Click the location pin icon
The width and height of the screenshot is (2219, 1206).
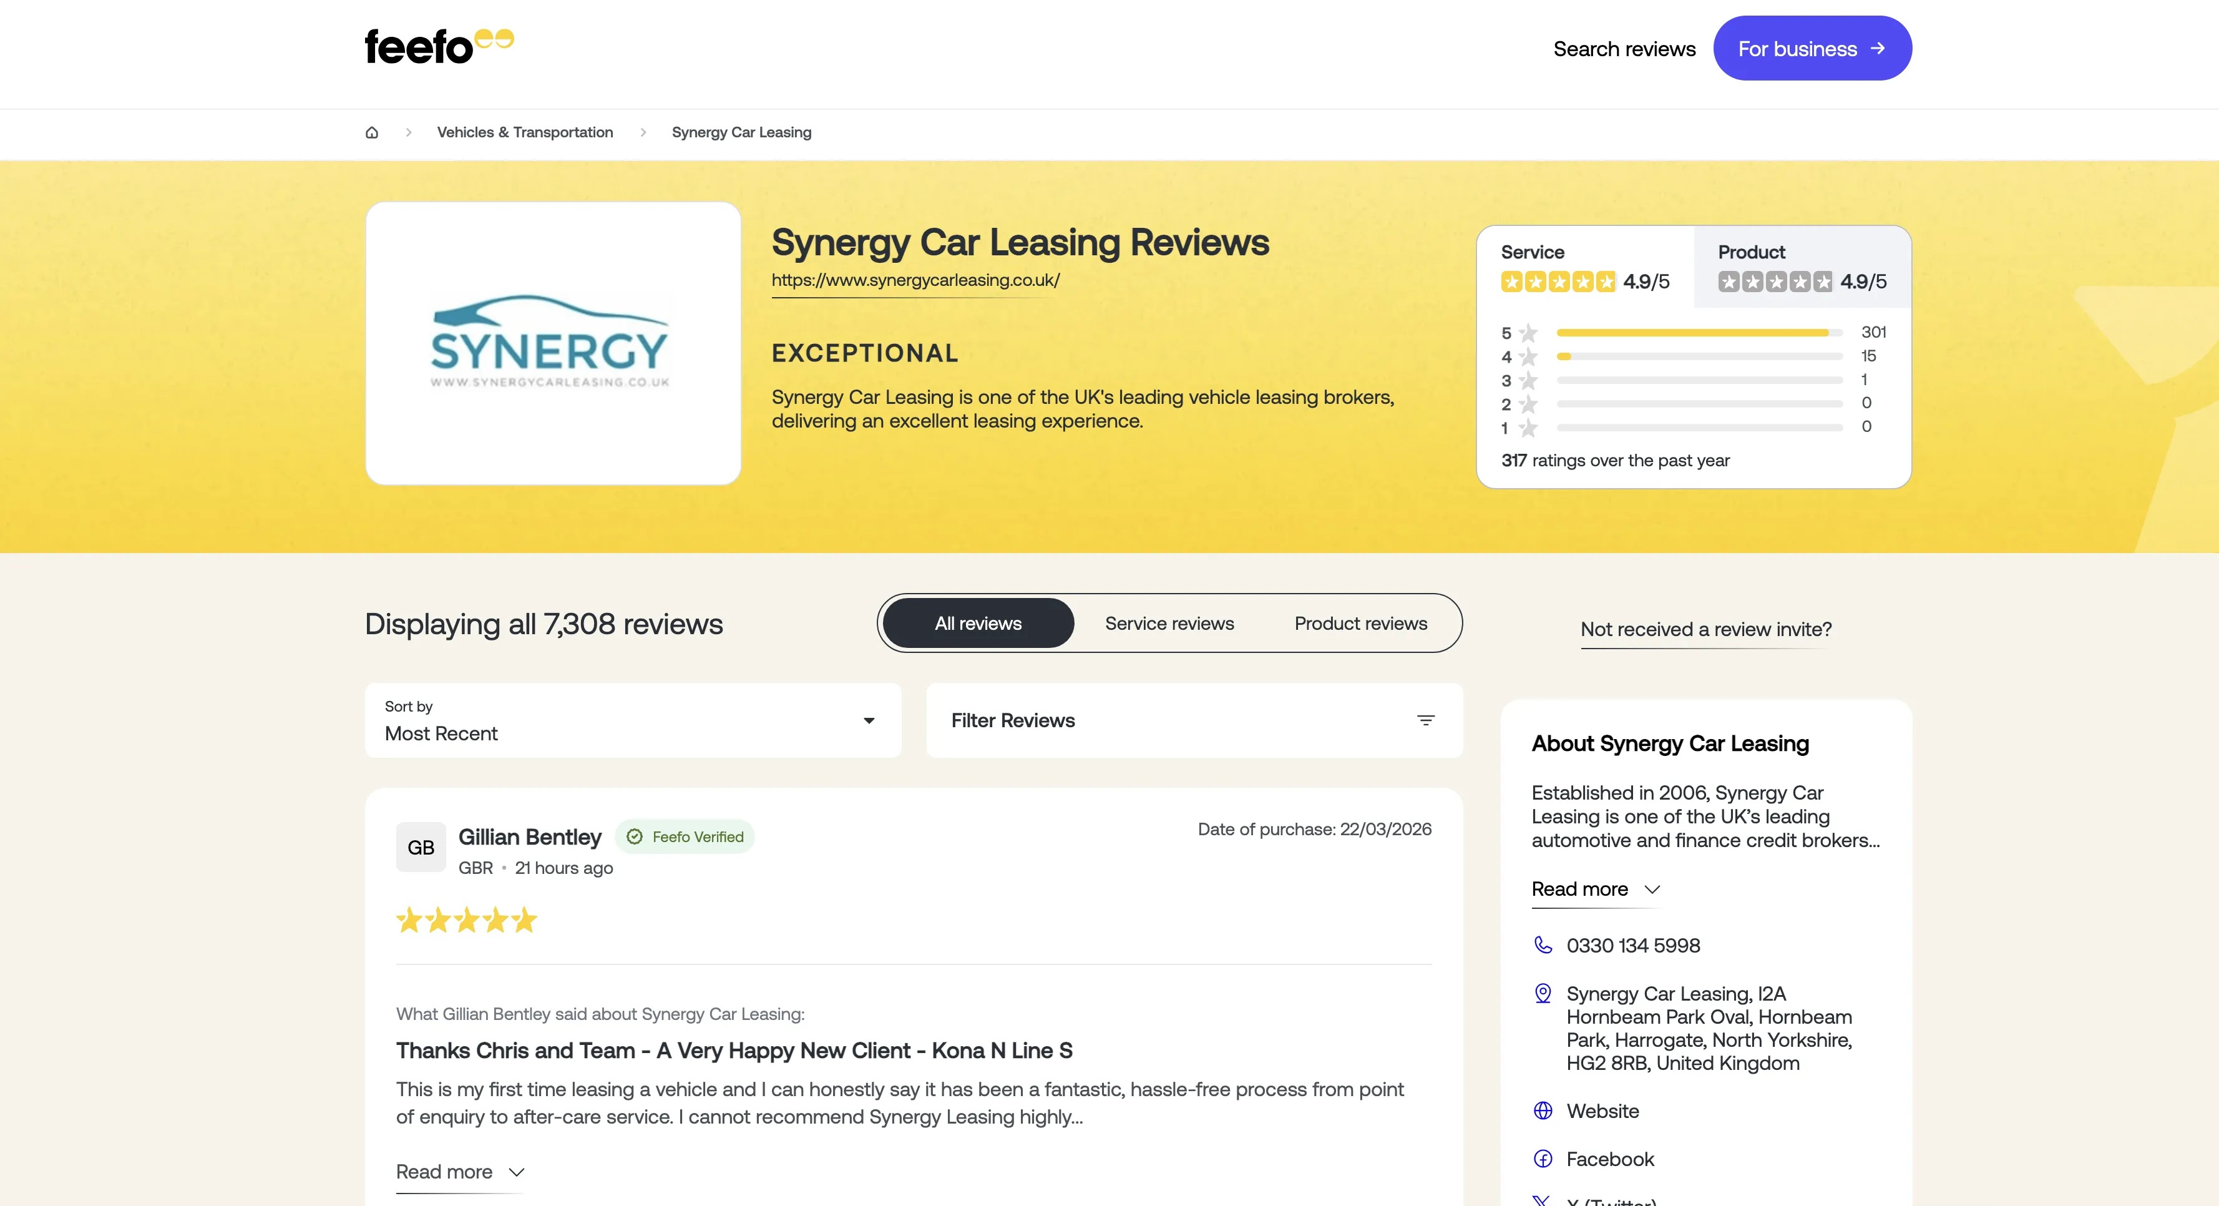click(x=1543, y=994)
